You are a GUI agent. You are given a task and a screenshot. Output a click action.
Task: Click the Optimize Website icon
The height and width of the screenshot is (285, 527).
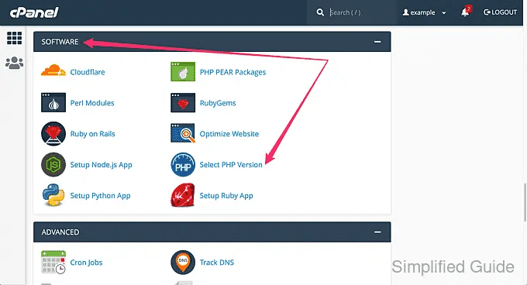[183, 133]
